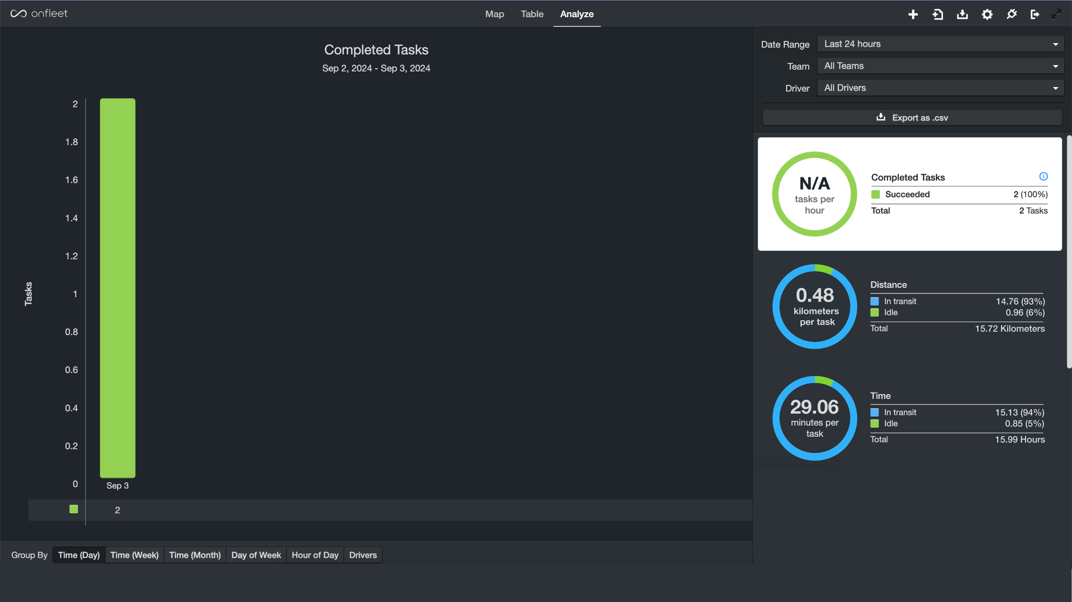Click the plus icon to create a new task
This screenshot has width=1072, height=602.
[x=913, y=14]
